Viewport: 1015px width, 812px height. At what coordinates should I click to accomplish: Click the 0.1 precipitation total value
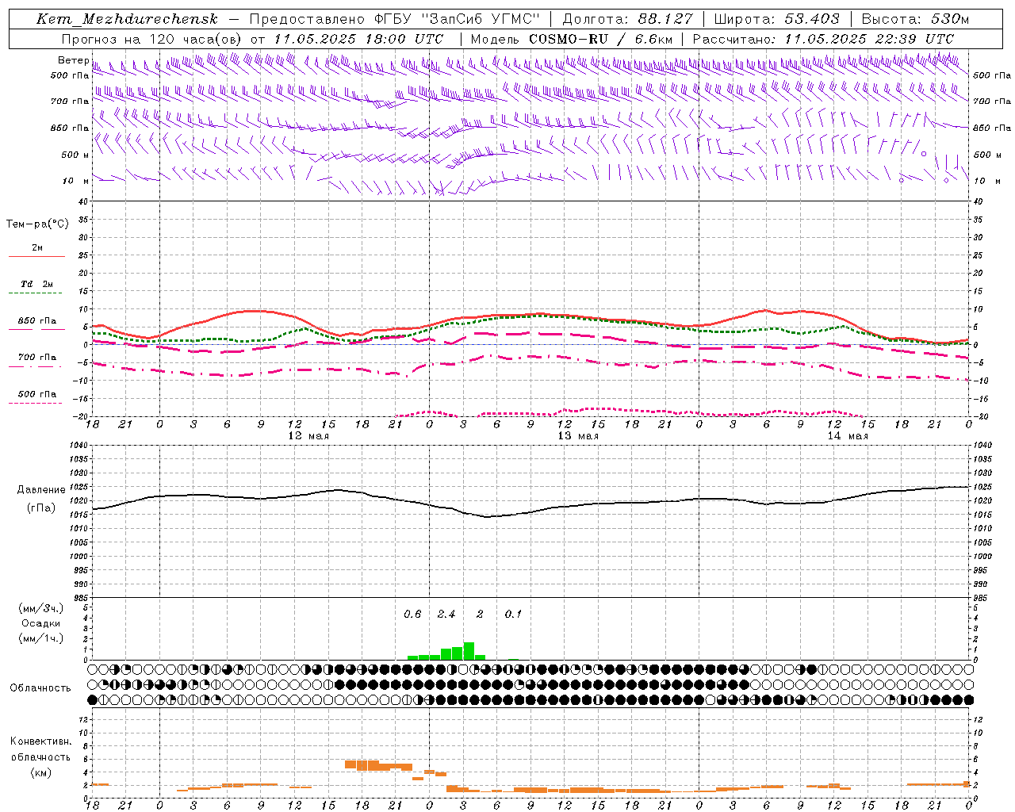514,615
